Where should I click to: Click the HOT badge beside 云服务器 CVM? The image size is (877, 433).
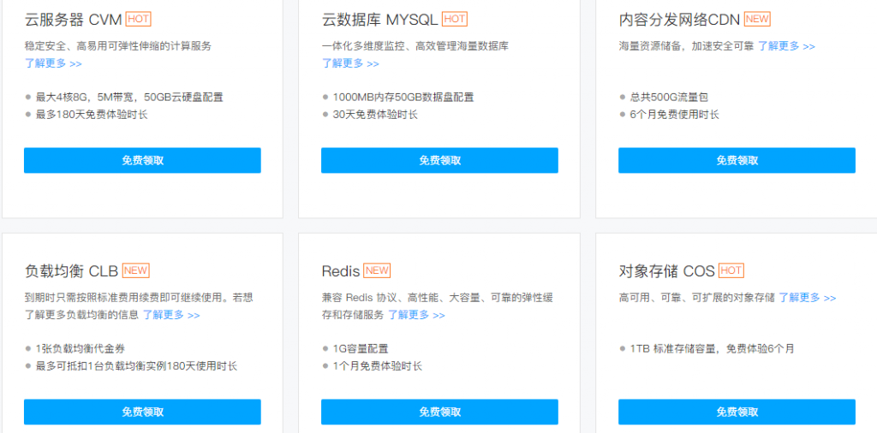(x=138, y=19)
